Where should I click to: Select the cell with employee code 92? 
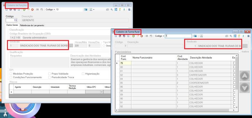pos(125,106)
